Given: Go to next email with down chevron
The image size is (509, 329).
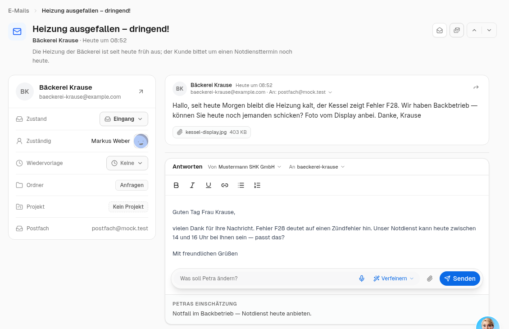Looking at the screenshot, I should pos(489,30).
